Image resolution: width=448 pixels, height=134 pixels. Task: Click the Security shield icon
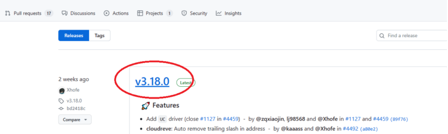coord(184,13)
